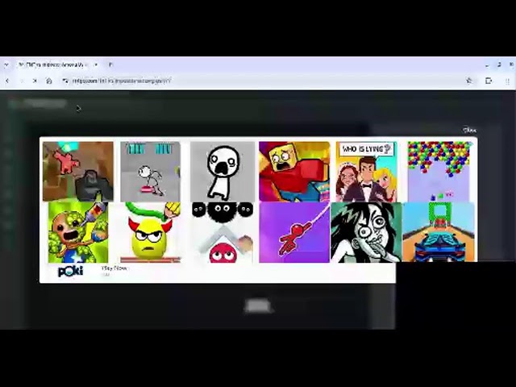Image resolution: width=516 pixels, height=387 pixels.
Task: Open the red ball and black fuzzies game
Action: tap(223, 232)
